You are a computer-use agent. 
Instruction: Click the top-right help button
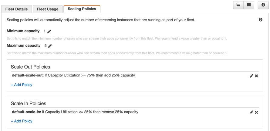click(x=263, y=5)
